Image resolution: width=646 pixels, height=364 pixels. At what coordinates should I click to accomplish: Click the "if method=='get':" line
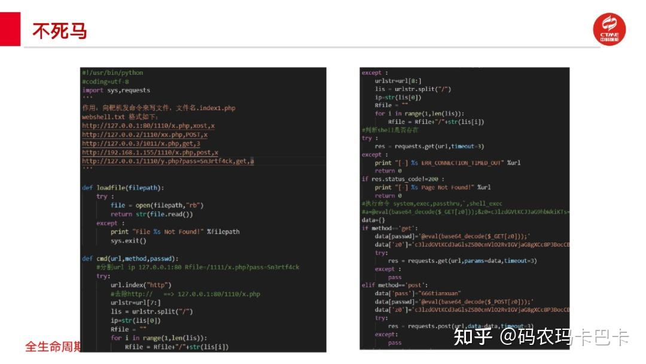tap(390, 228)
